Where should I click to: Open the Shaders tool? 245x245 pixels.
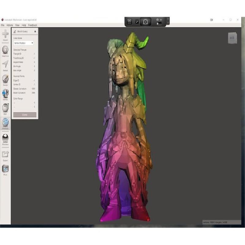(5, 140)
